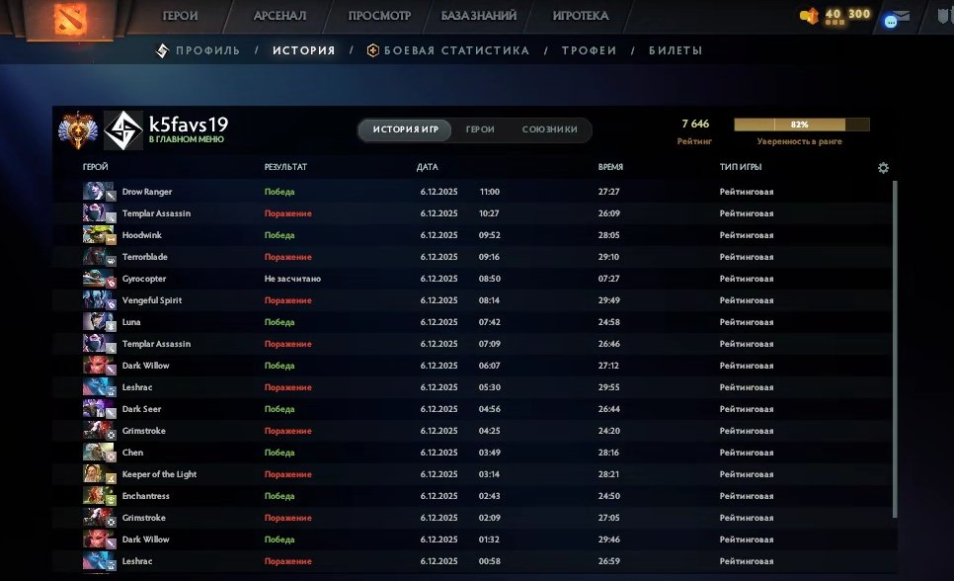Click the k5favs19 player avatar
The image size is (954, 581).
click(x=122, y=128)
